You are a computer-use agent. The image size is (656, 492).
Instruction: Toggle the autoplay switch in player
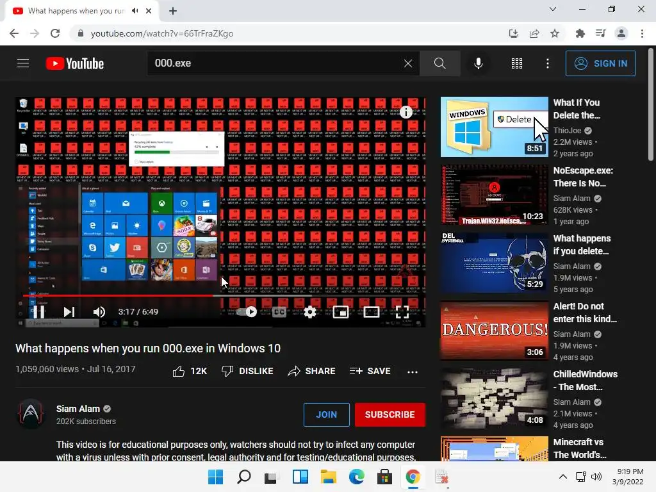point(247,312)
